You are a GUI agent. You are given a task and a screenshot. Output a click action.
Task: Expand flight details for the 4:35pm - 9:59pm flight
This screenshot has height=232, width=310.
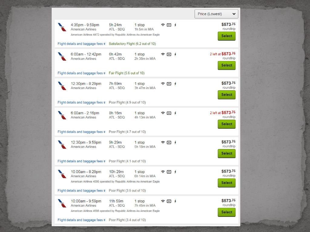(81, 44)
